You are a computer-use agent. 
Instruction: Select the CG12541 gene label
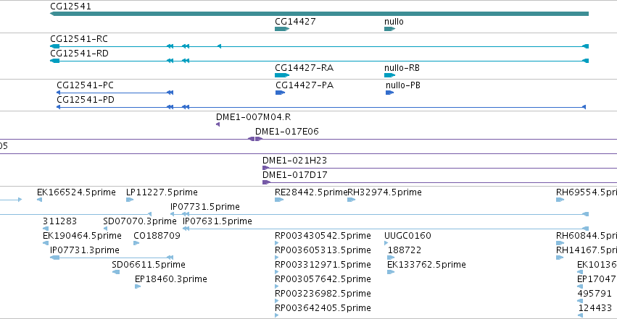[x=70, y=7]
